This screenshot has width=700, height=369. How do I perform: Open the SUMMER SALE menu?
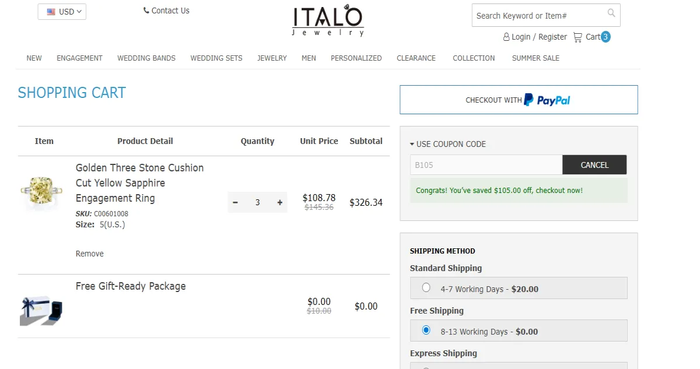[x=535, y=58]
